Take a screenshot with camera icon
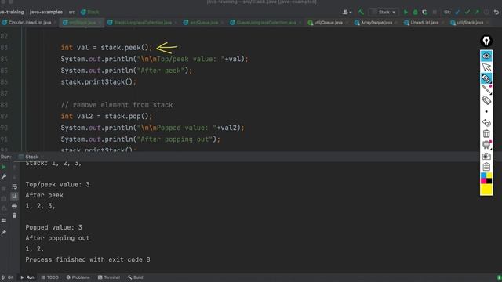 tap(486, 156)
